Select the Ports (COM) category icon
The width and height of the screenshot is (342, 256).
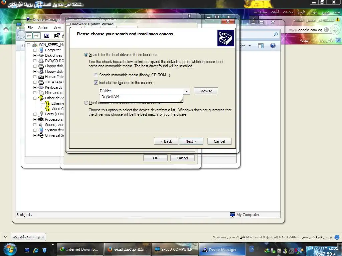pyautogui.click(x=41, y=114)
